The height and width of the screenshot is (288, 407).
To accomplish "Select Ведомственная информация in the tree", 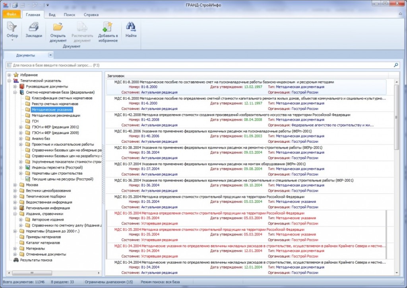I will point(49,202).
